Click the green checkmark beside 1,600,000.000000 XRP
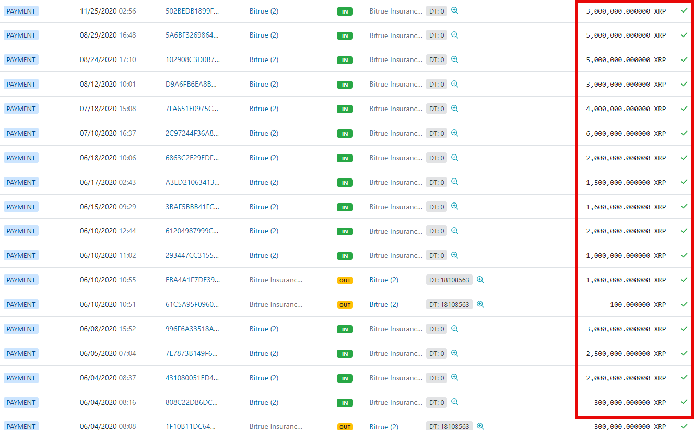 [684, 207]
